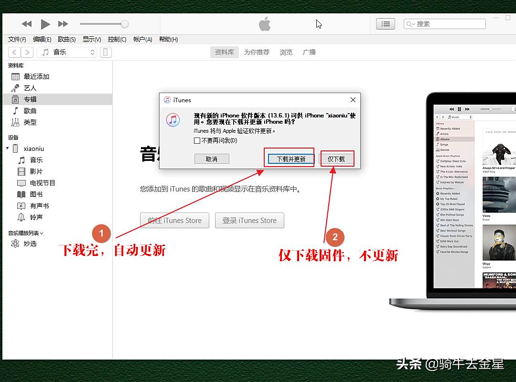Switch to the 浏览 tab

[x=286, y=52]
